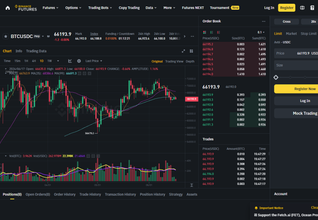Open the Binance Futures logo link

click(x=26, y=8)
